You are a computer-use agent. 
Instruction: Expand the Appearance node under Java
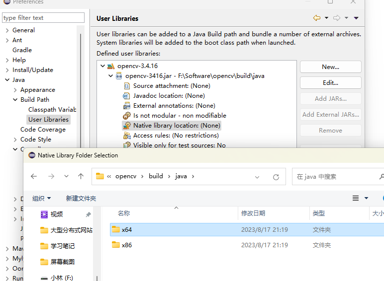(15, 90)
